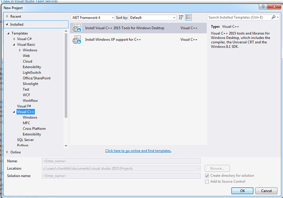Screen dimensions: 283x198
Task: Select Visual F# template category
Action: point(24,106)
